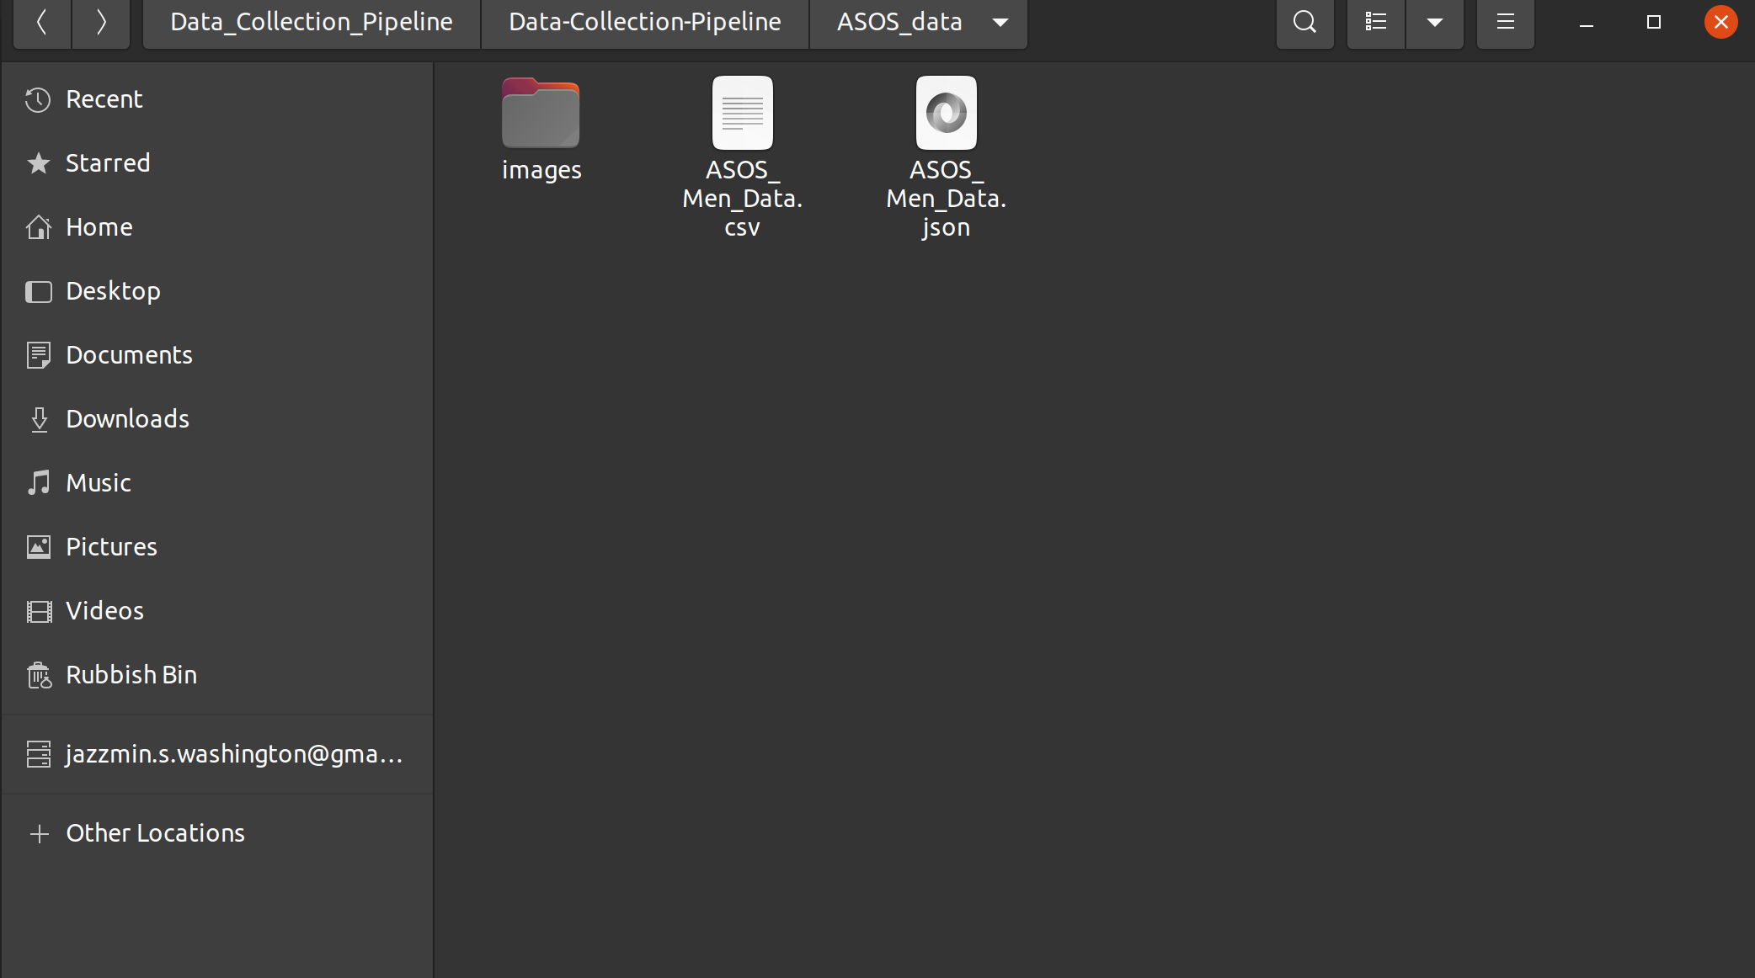The height and width of the screenshot is (978, 1755).
Task: Open the Music folder from sidebar
Action: 99,482
